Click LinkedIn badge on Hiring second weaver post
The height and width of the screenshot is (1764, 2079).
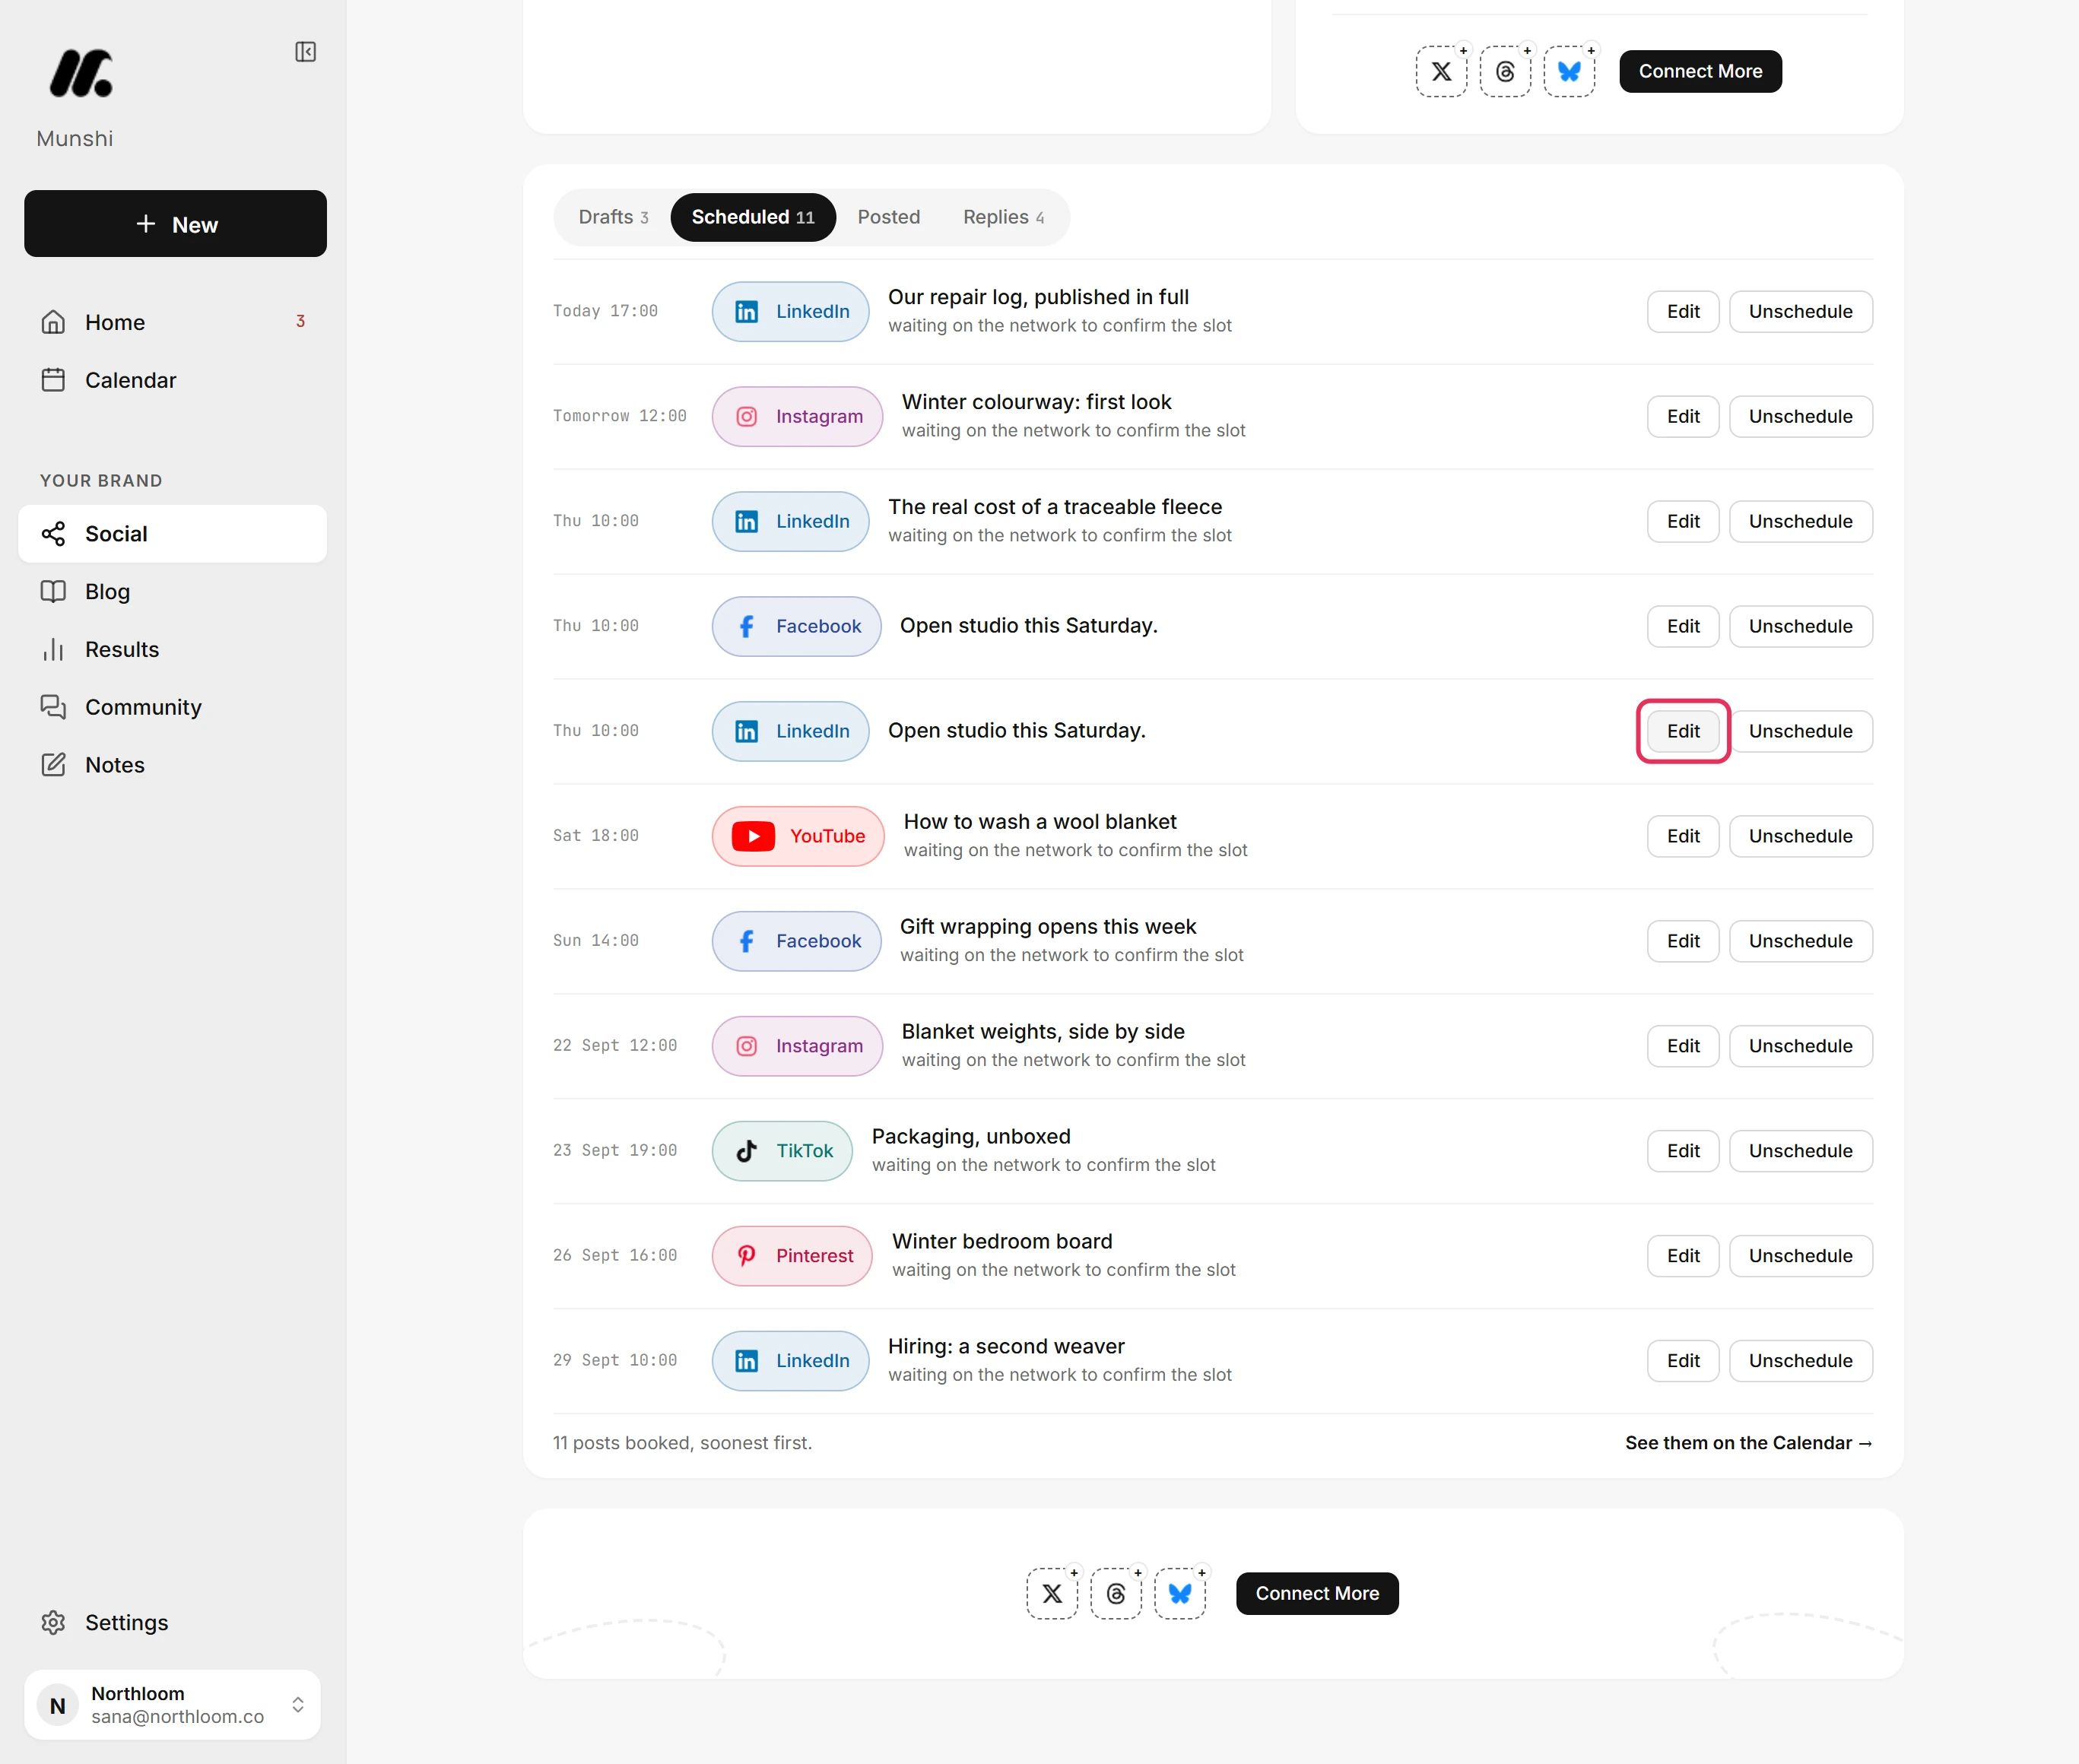point(790,1361)
